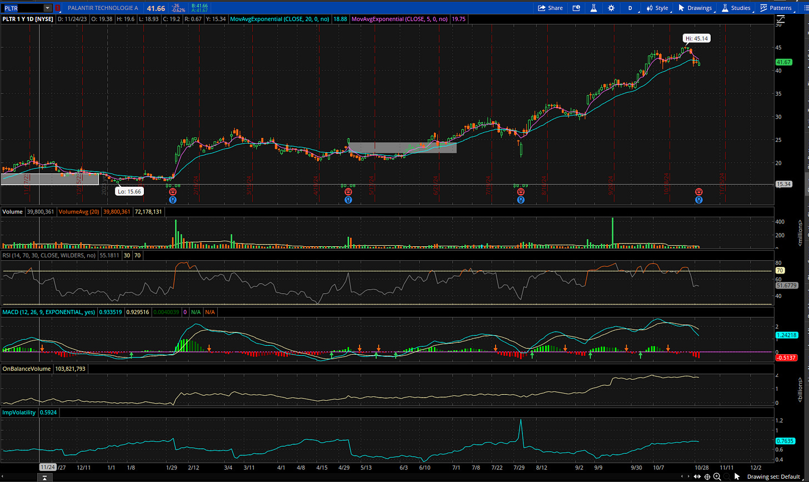Click the red link color box beside the symbol

coord(58,8)
